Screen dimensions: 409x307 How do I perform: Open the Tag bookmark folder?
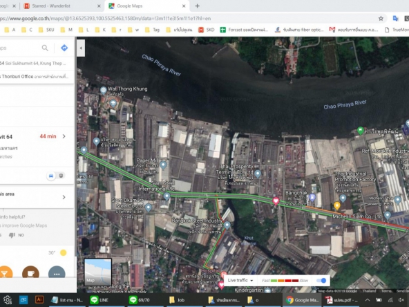[152, 30]
